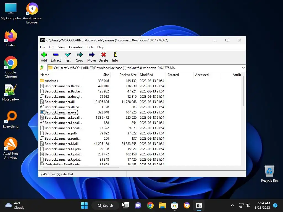The image size is (283, 212).
Task: Run Test on the archive
Action: point(68,55)
